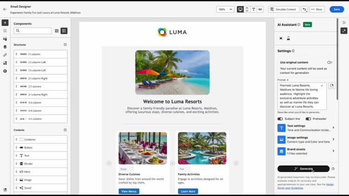Open the 100% zoom dropdown
The width and height of the screenshot is (349, 196).
[x=225, y=9]
